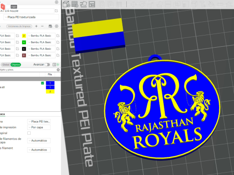
Task: Untick the green checkbox in object list
Action: click(42, 83)
